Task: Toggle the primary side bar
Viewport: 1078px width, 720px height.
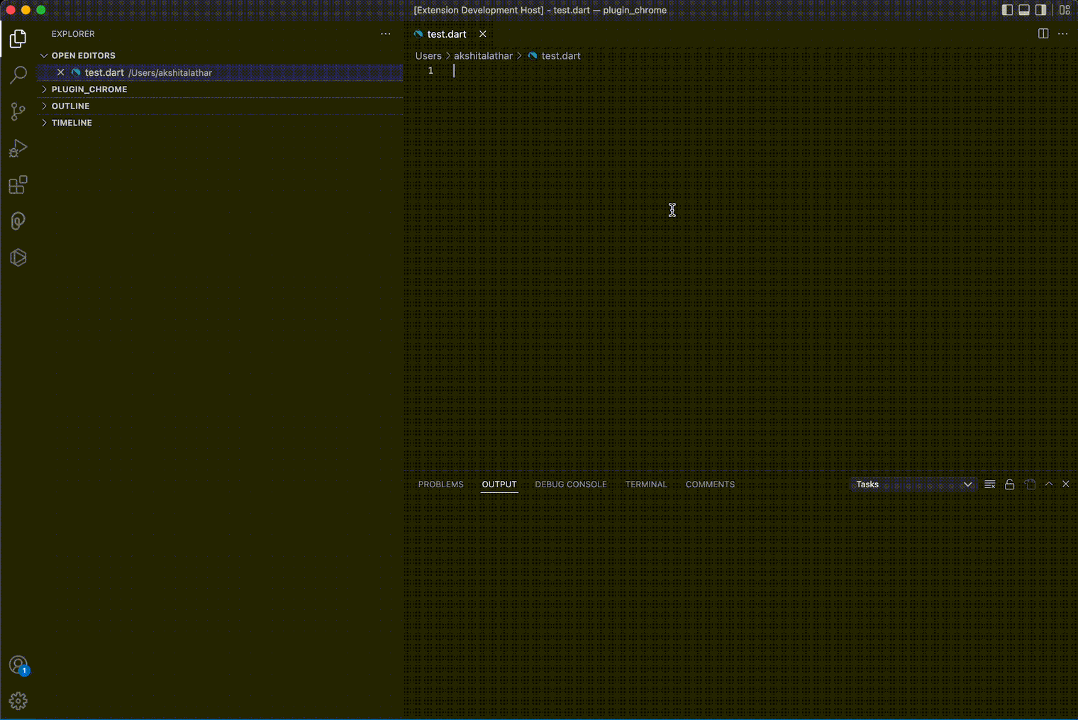Action: point(1007,10)
